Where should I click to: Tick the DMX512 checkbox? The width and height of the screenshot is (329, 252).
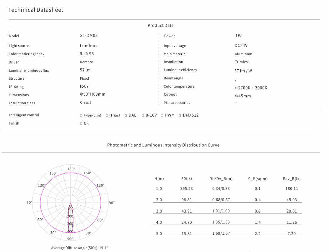[180, 115]
